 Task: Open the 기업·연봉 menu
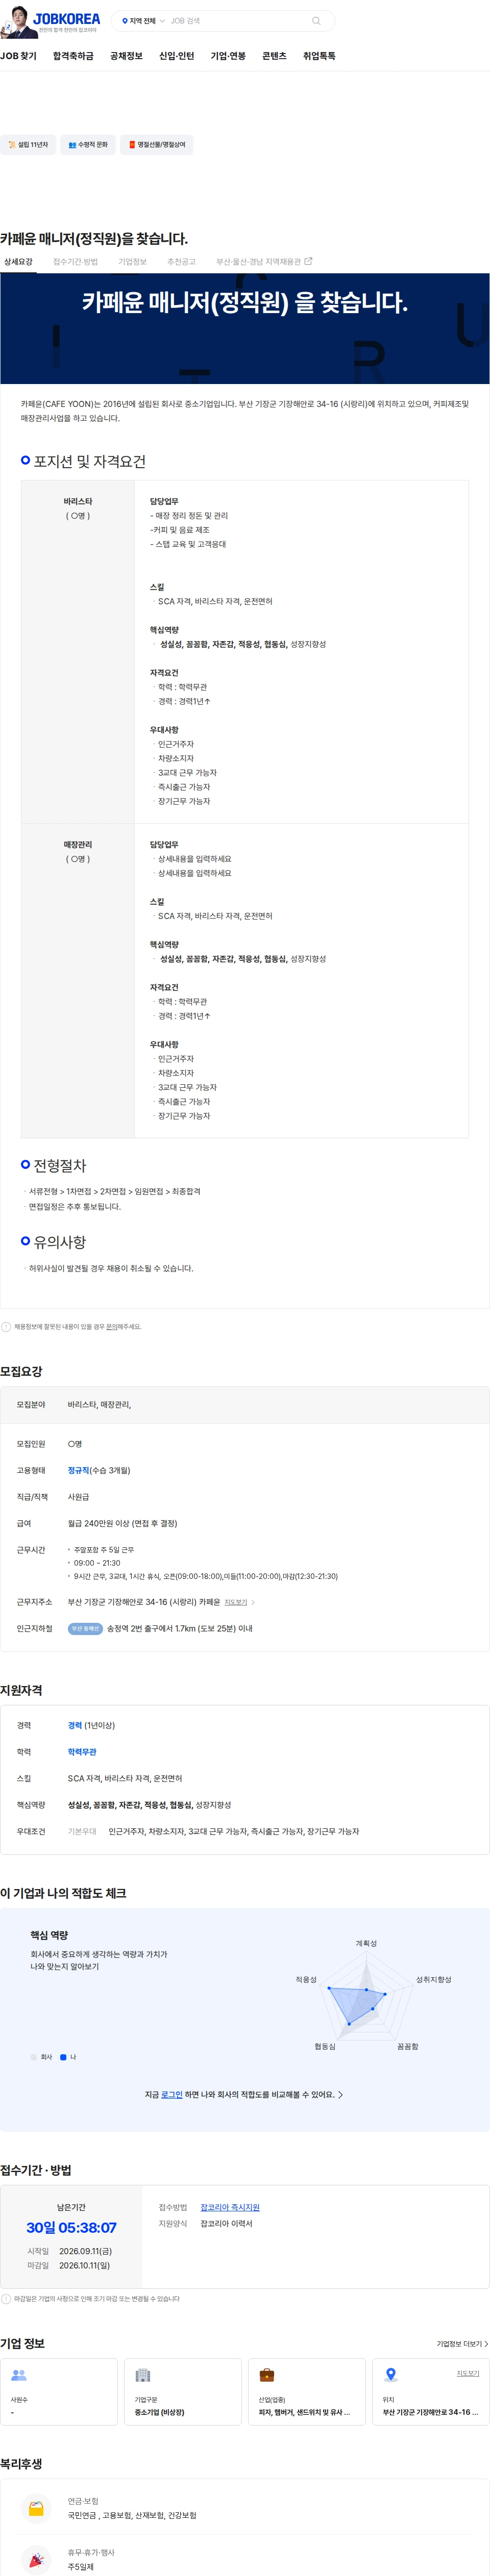click(x=228, y=56)
